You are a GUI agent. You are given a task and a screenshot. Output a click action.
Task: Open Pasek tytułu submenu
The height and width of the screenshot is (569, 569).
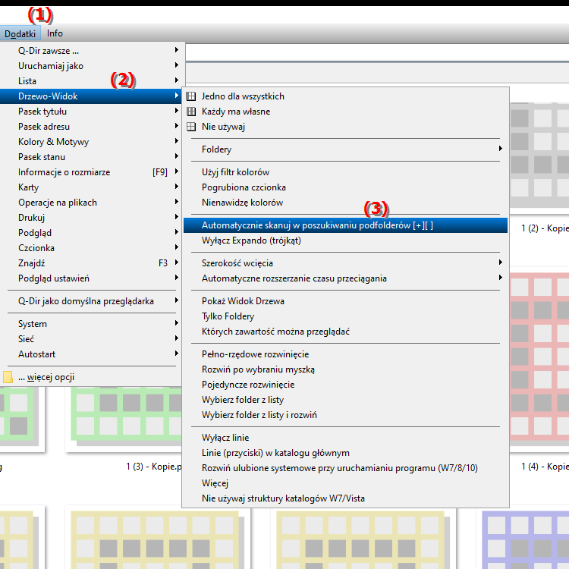(x=91, y=112)
